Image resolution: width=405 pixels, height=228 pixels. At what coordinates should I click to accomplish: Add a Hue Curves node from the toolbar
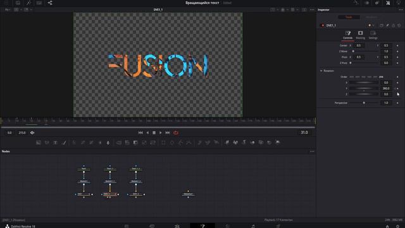tap(91, 142)
